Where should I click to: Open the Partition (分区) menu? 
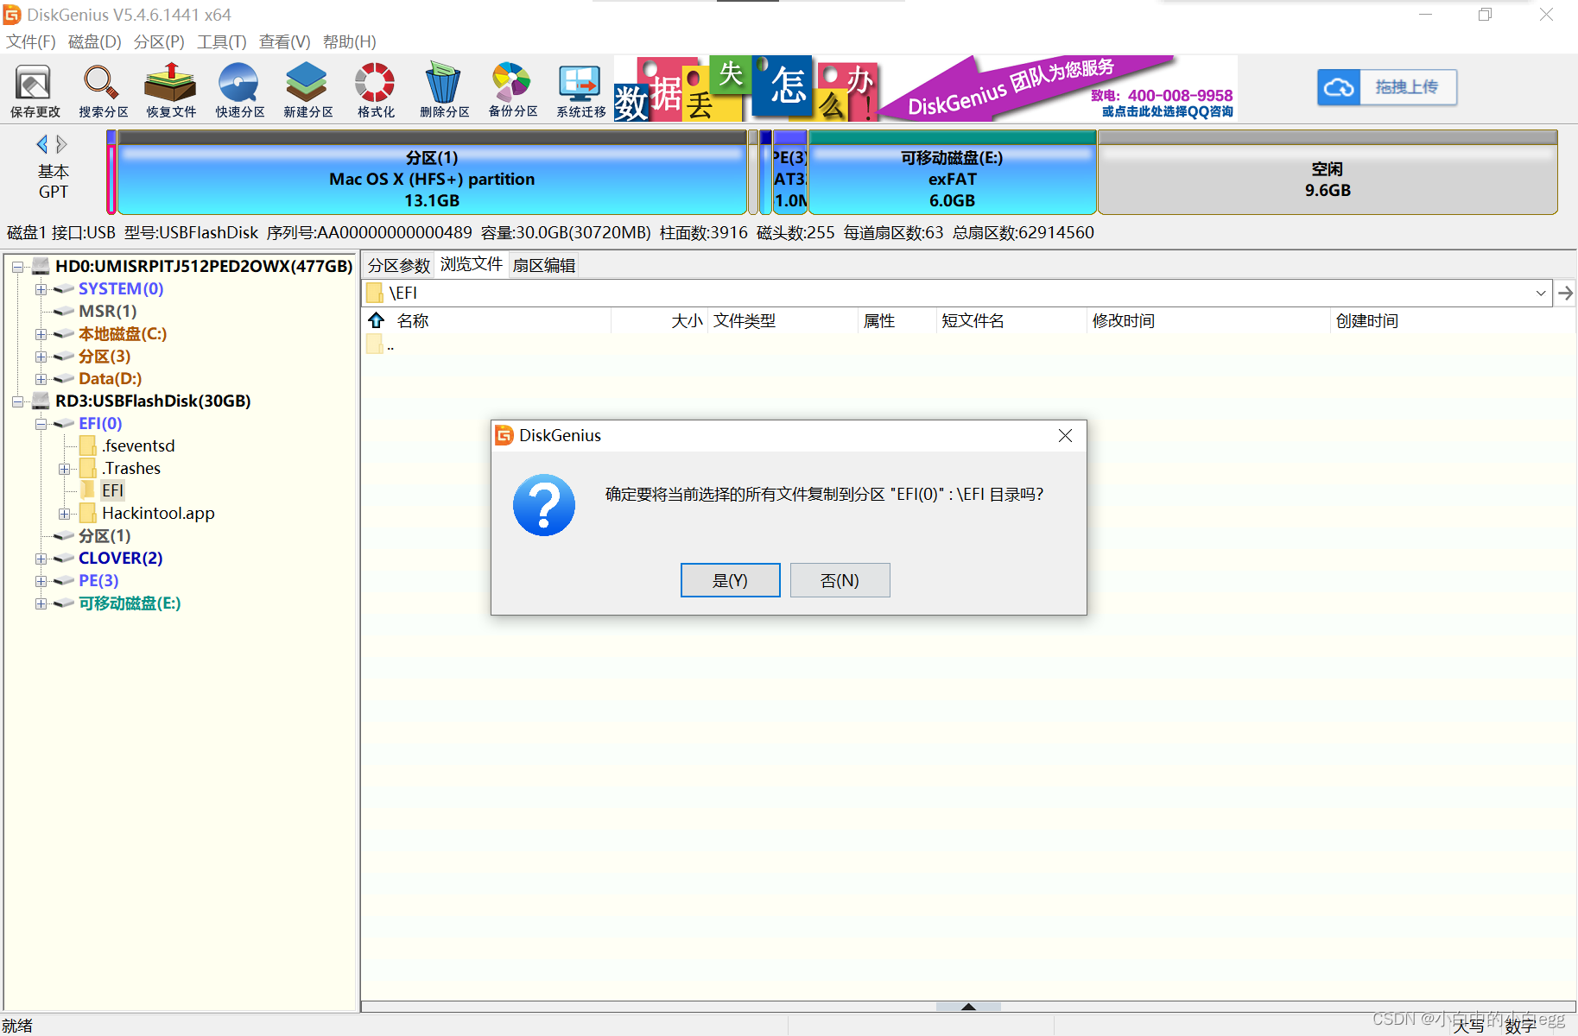click(x=160, y=41)
